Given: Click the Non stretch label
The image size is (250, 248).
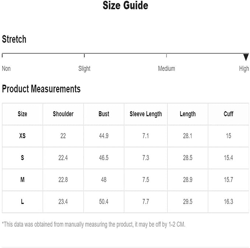Looking at the screenshot, I should tap(6, 68).
